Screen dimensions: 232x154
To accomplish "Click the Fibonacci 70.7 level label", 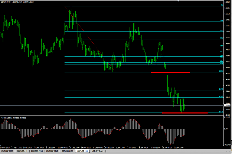I will pyautogui.click(x=222, y=52).
